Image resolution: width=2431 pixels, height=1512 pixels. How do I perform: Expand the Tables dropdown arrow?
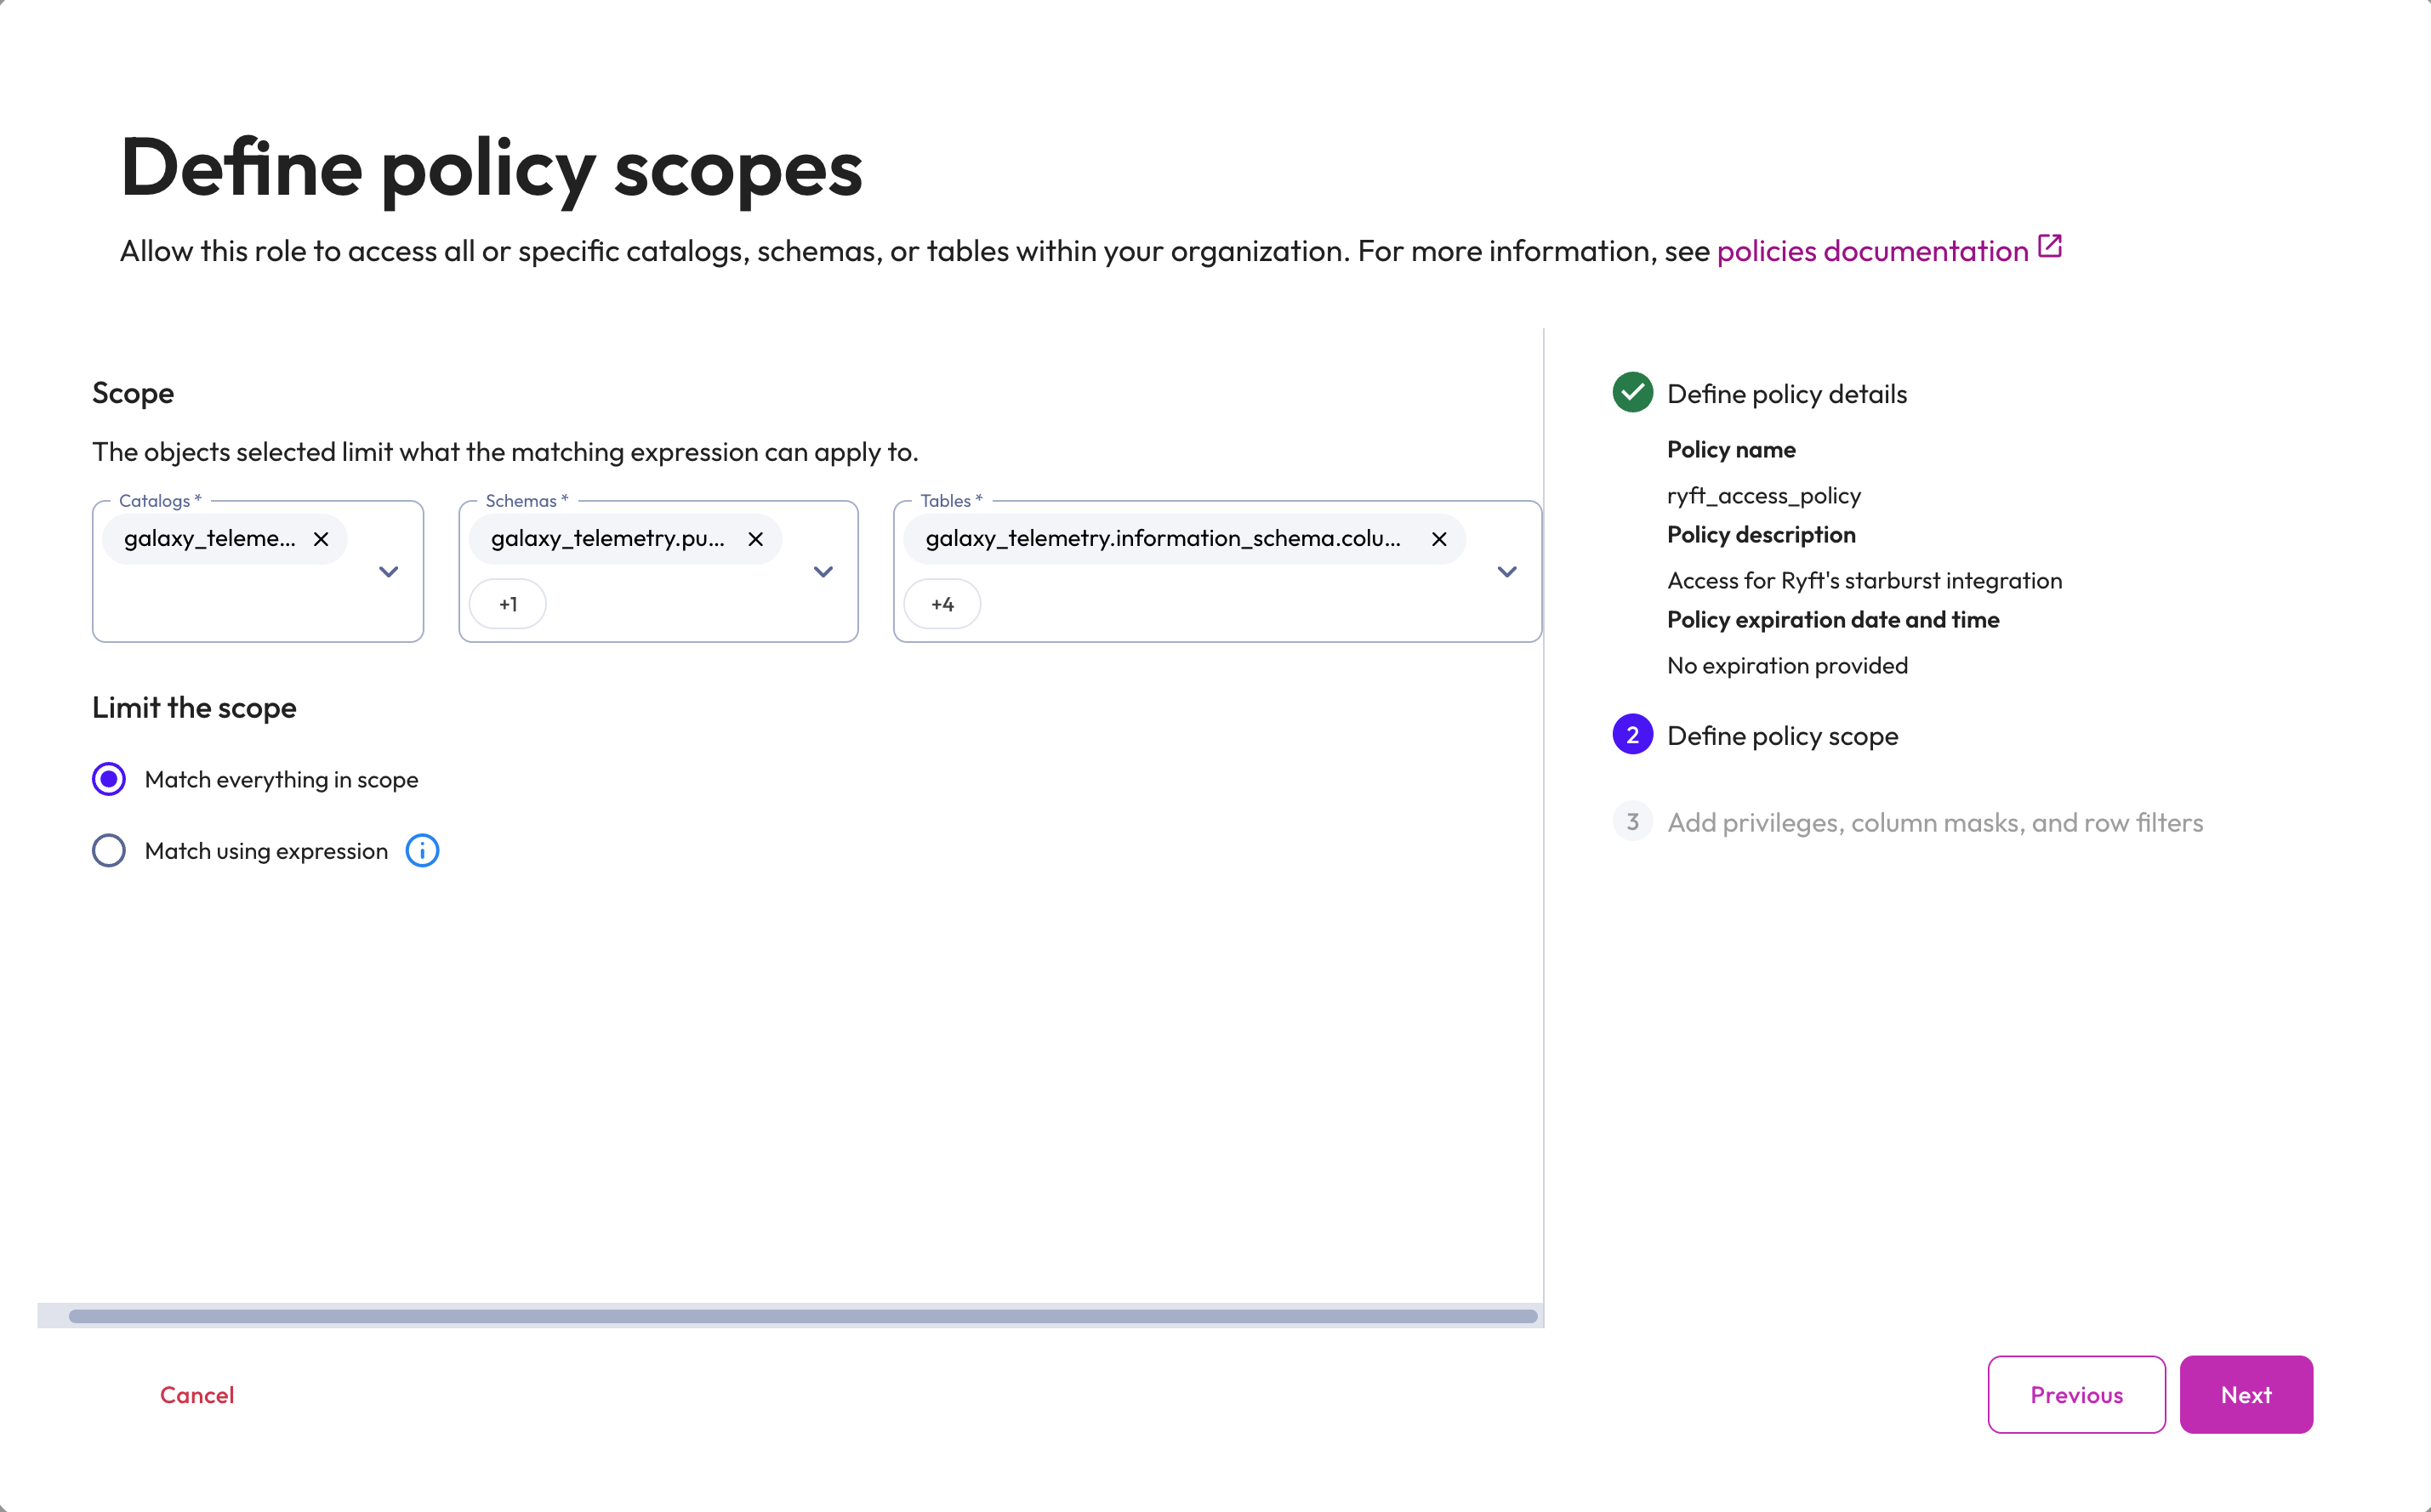(1507, 572)
